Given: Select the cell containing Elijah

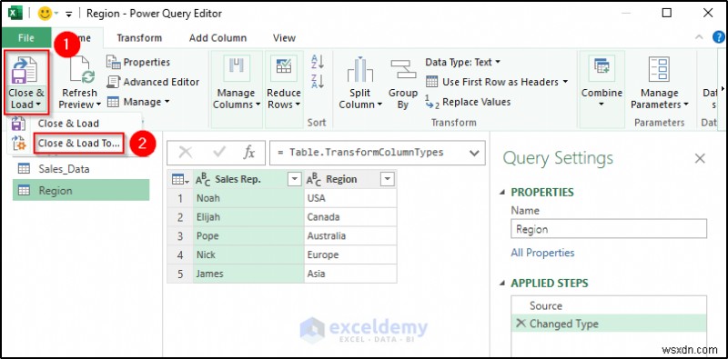Looking at the screenshot, I should click(x=248, y=217).
